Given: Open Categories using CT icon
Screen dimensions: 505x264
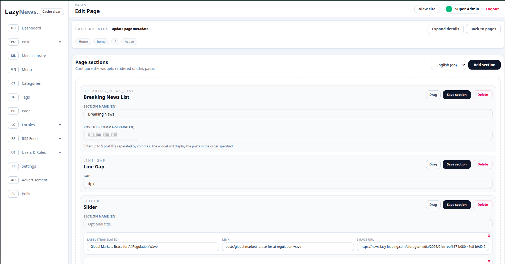Looking at the screenshot, I should (x=13, y=83).
